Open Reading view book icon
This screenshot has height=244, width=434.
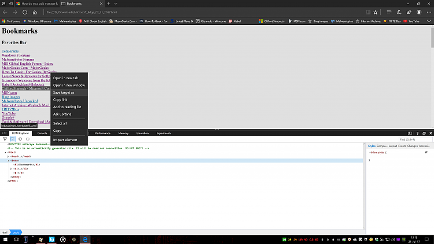(x=368, y=12)
